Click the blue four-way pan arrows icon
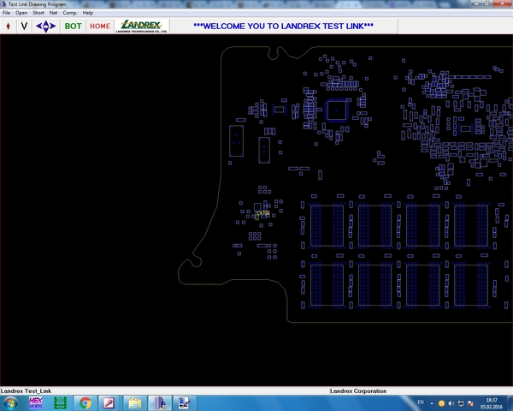 [x=45, y=27]
